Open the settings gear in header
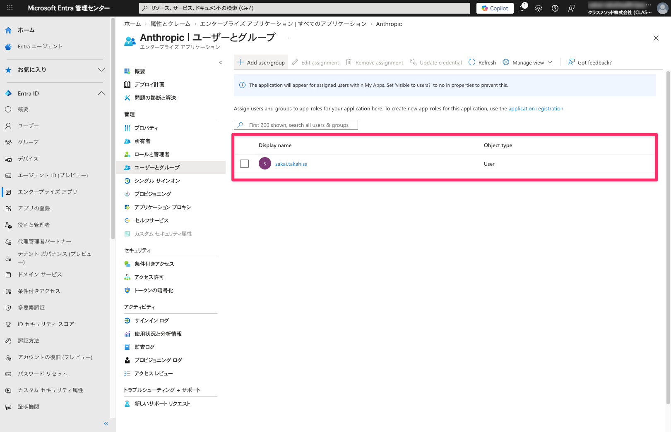 click(x=539, y=8)
